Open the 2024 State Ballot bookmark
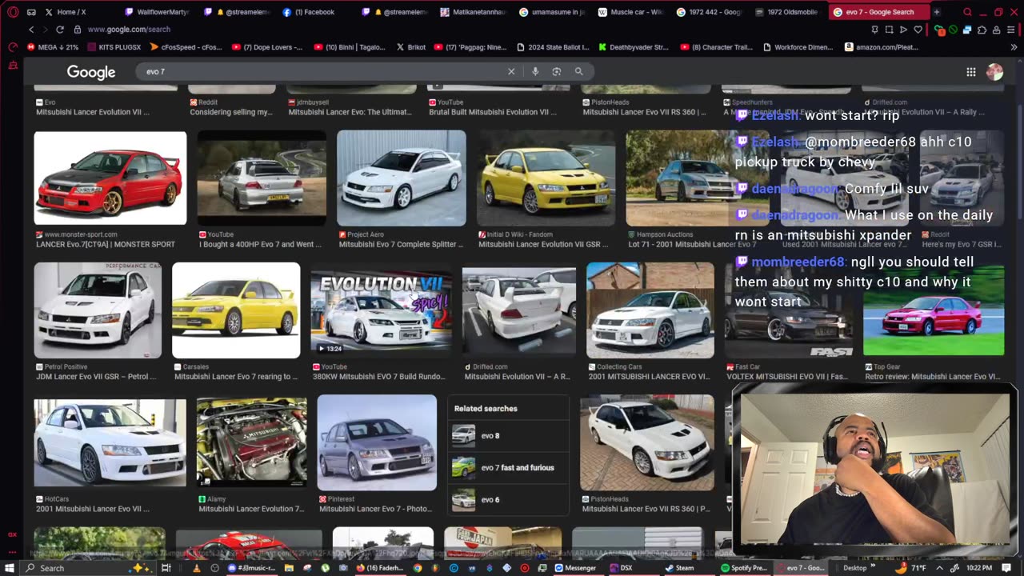The image size is (1024, 576). pos(553,47)
